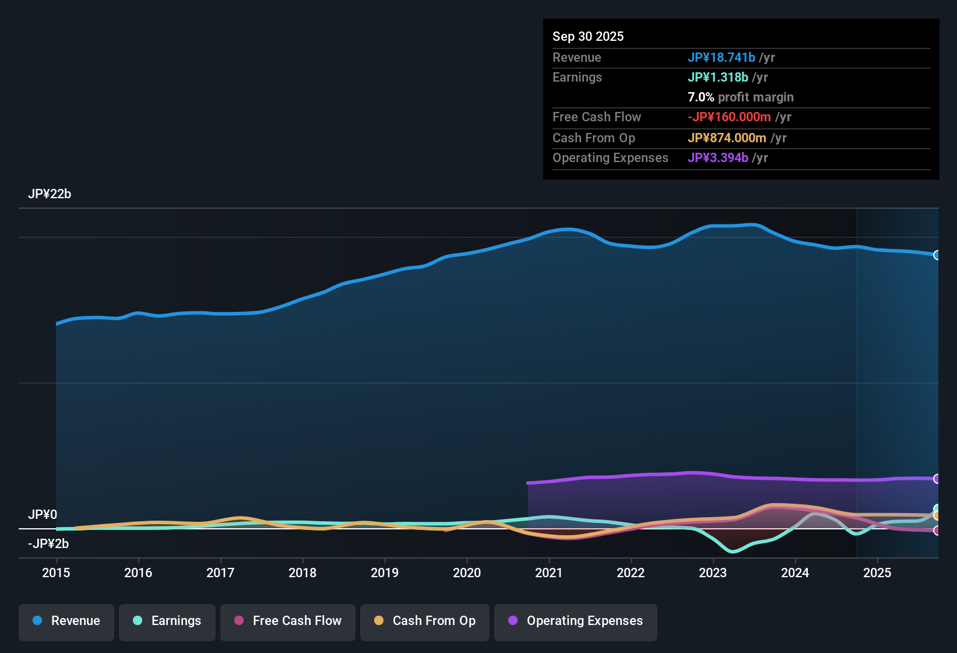Screen dimensions: 957x653
Task: Click the 2023 year label on timeline
Action: click(713, 573)
